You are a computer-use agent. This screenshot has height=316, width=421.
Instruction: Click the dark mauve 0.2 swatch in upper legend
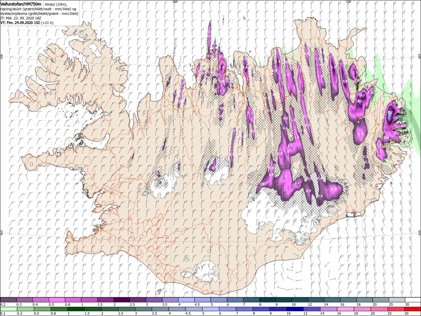coord(9,300)
